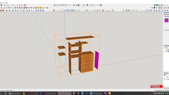Open БАЗИС-Мебельщик taskbar window
Screen dimensions: 169x95
(x=96, y=93)
